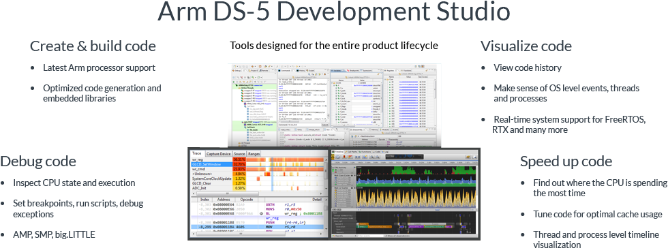The width and height of the screenshot is (668, 248).
Task: Click the blue trace position marker
Action: coord(272,174)
